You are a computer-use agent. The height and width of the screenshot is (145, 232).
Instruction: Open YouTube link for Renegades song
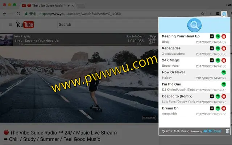tap(224, 49)
